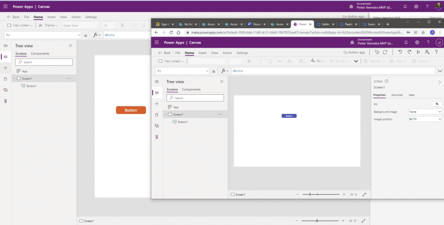The image size is (444, 225).
Task: Collapse Screen1 node in front window's tree
Action: point(165,114)
